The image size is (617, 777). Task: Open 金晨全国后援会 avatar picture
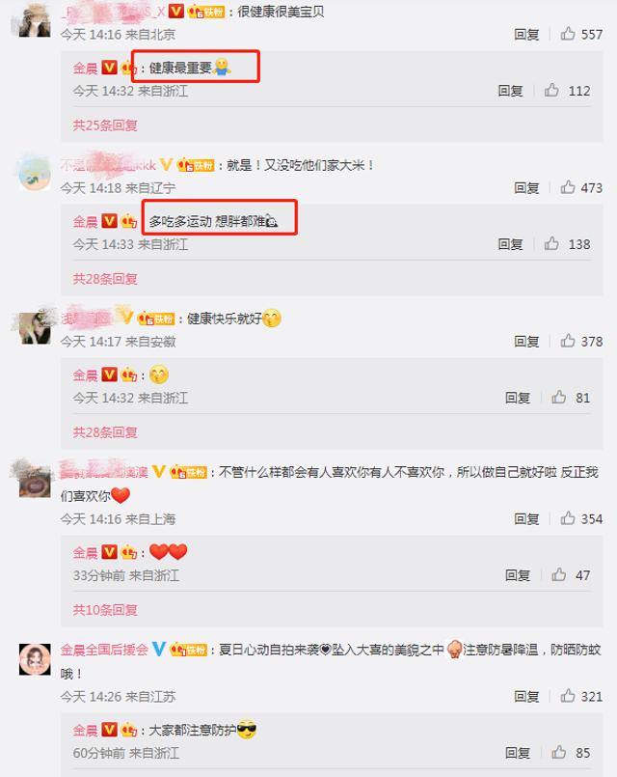click(35, 659)
